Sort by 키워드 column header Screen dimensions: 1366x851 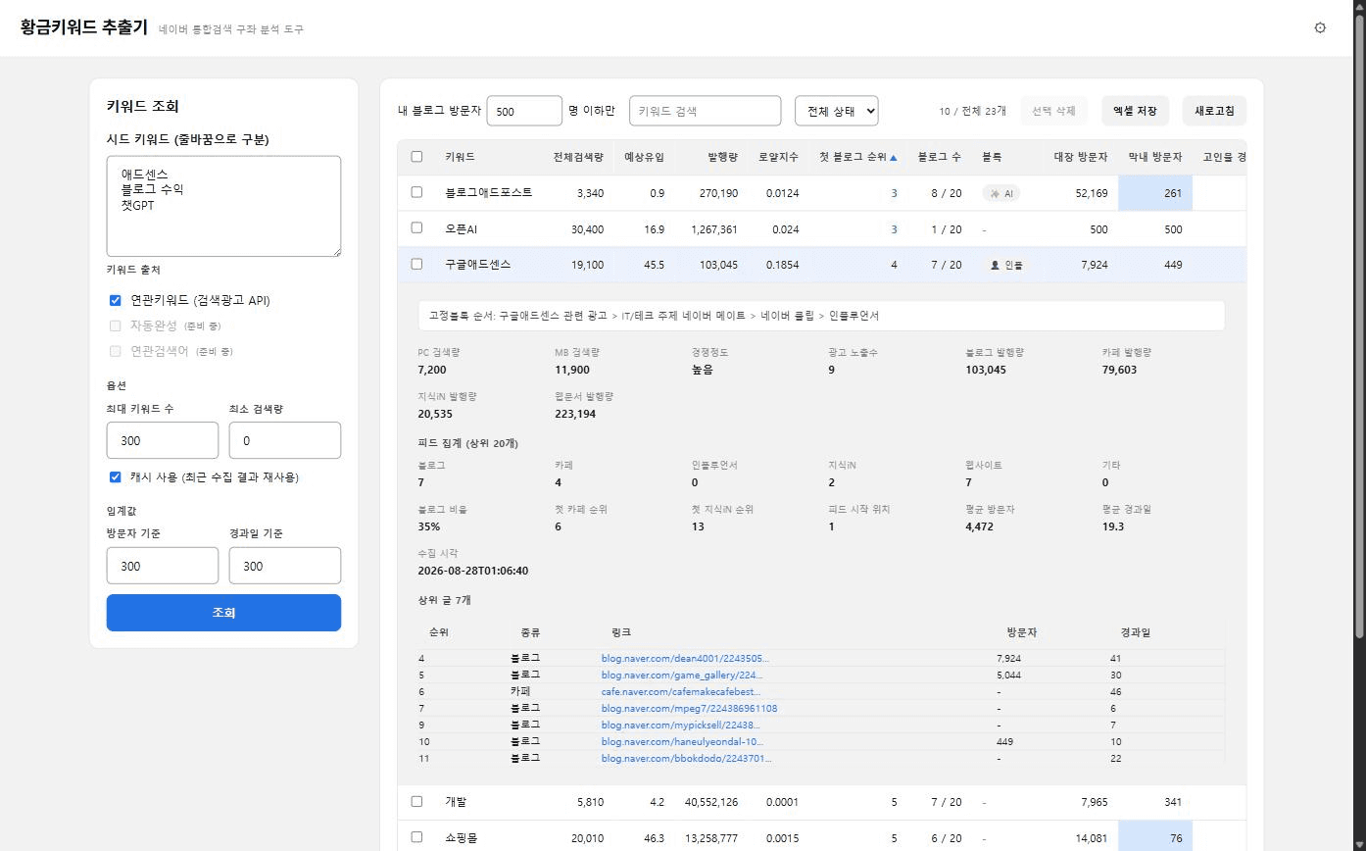[x=460, y=157]
